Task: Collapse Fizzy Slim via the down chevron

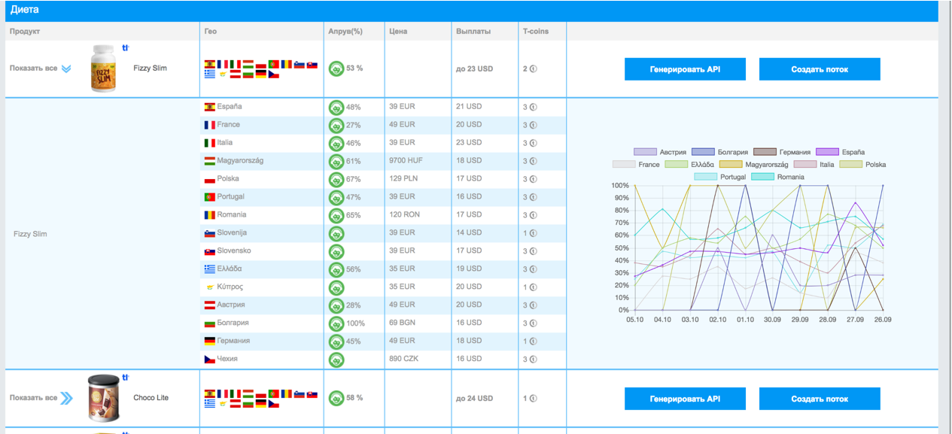Action: [x=66, y=68]
